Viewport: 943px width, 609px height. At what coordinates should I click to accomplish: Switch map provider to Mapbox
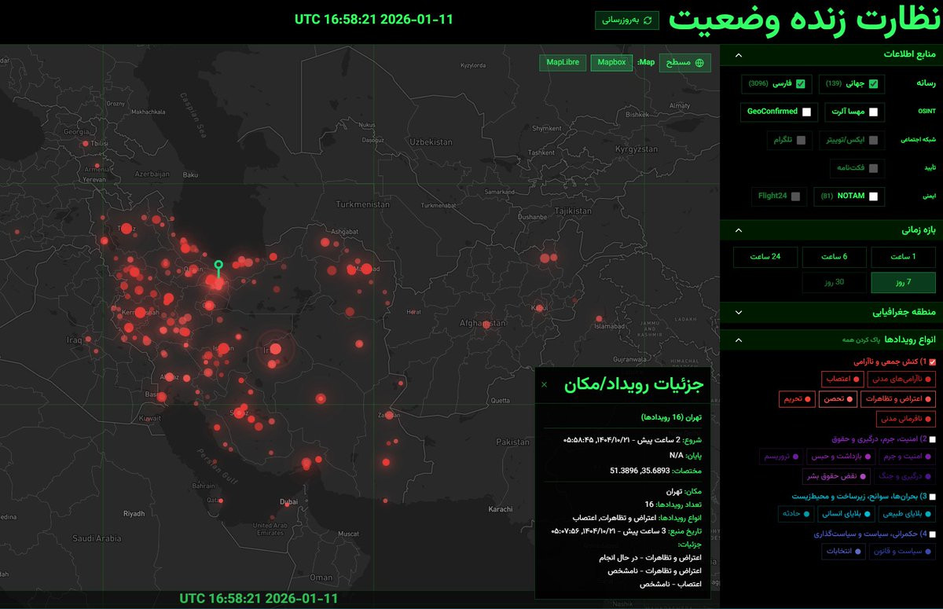click(611, 62)
